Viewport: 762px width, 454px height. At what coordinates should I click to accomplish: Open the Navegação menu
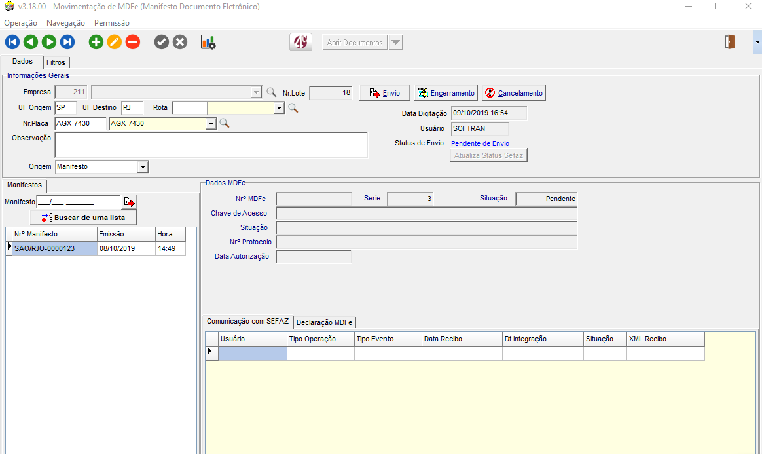[65, 23]
